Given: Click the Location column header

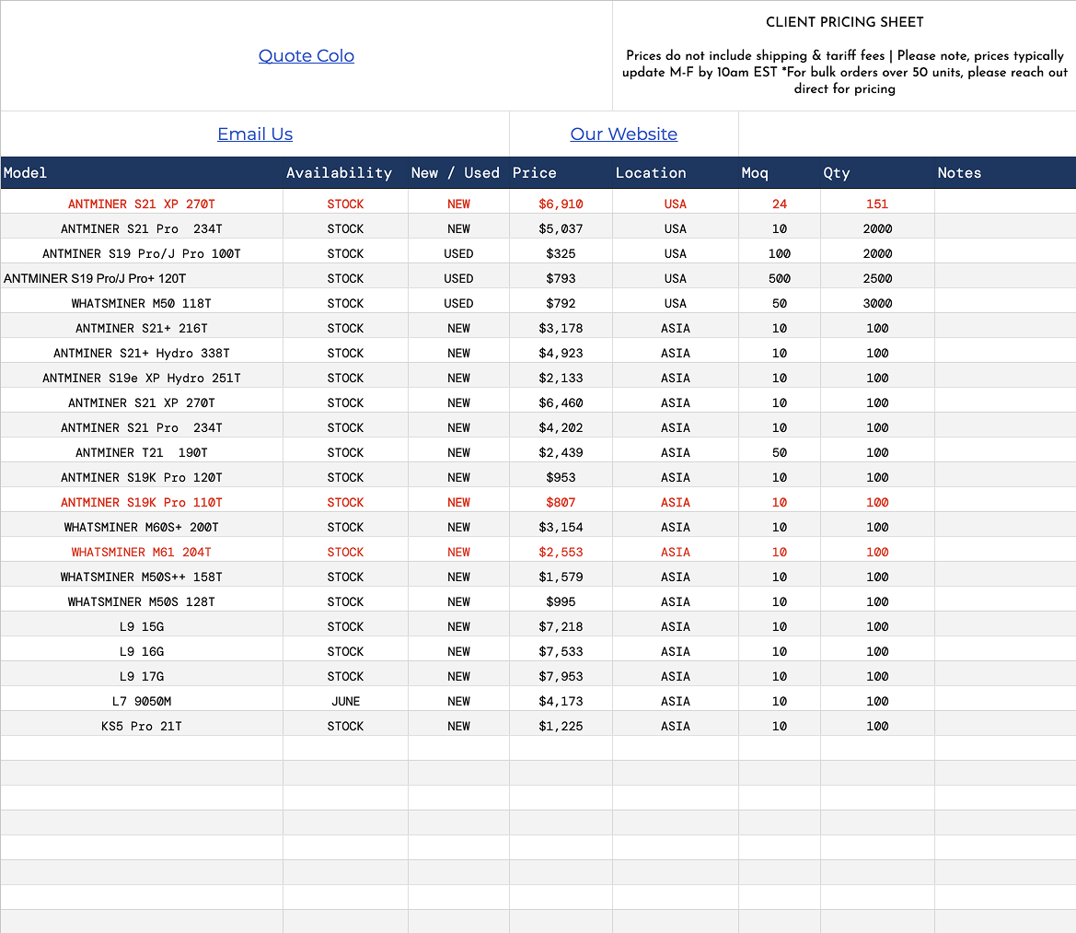Looking at the screenshot, I should [651, 173].
